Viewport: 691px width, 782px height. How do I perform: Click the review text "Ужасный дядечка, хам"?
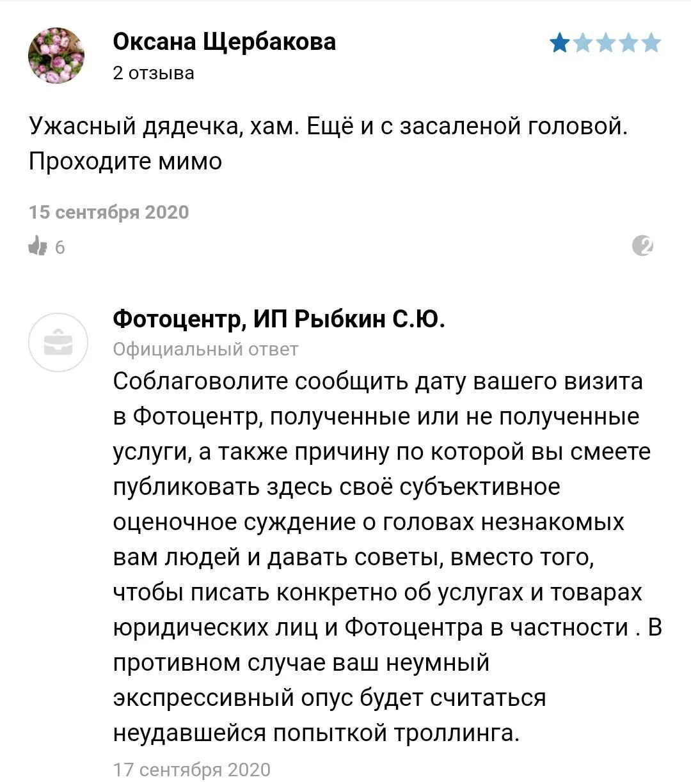click(163, 127)
